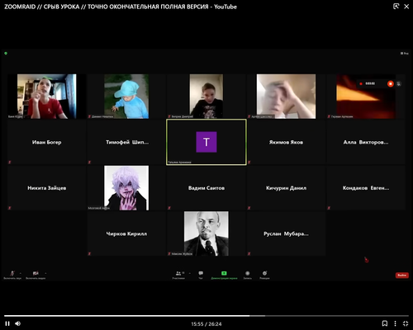Pause the video playback
Viewport: 413px width, 330px height.
click(7, 323)
